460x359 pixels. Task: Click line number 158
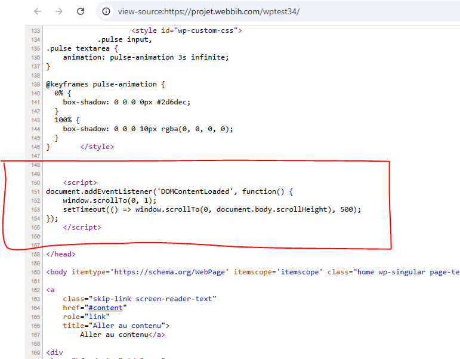[35, 254]
